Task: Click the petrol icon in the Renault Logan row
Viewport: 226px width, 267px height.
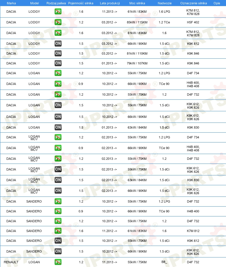Action: pos(58,262)
